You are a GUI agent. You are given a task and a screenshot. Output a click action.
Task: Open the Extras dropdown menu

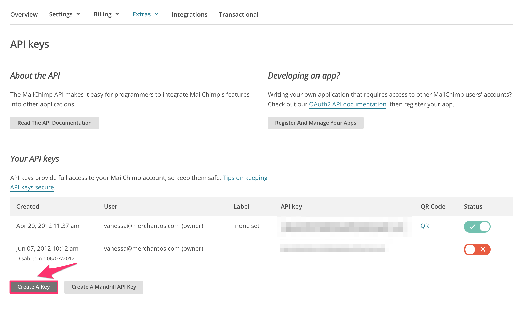[x=146, y=14]
